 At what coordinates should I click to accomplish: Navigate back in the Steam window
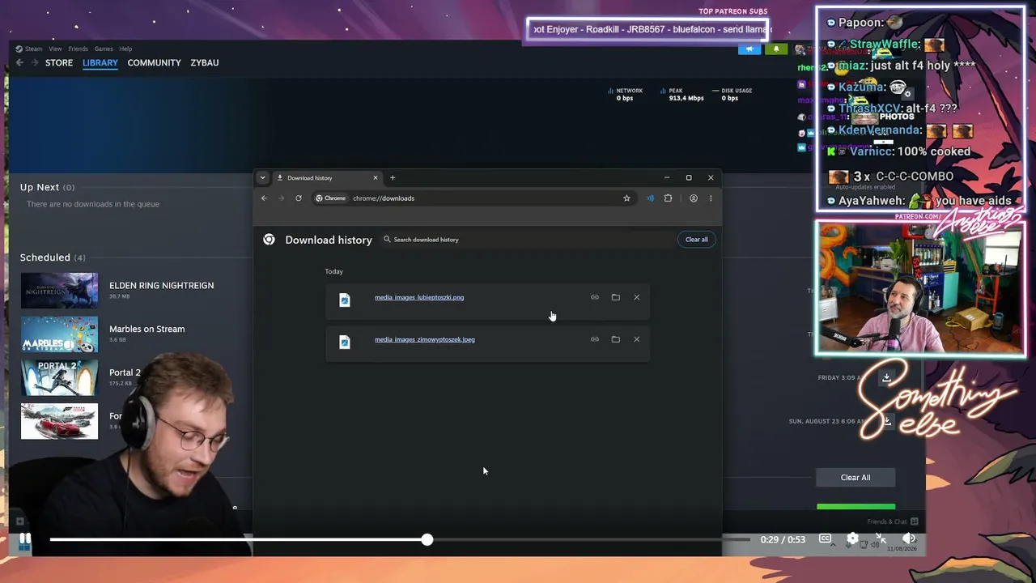[19, 62]
